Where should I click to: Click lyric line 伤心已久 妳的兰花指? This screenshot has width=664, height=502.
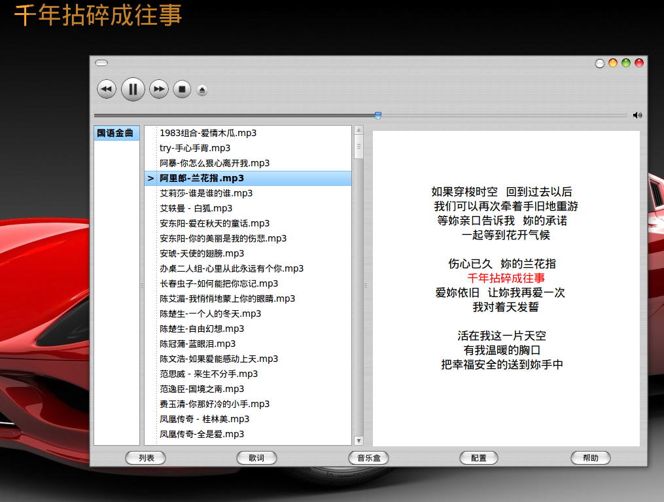pyautogui.click(x=502, y=264)
